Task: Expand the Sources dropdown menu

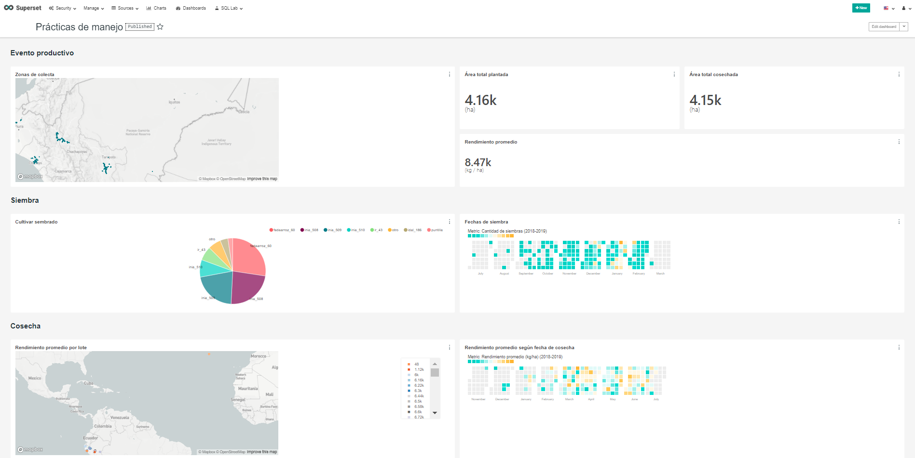Action: (x=125, y=8)
